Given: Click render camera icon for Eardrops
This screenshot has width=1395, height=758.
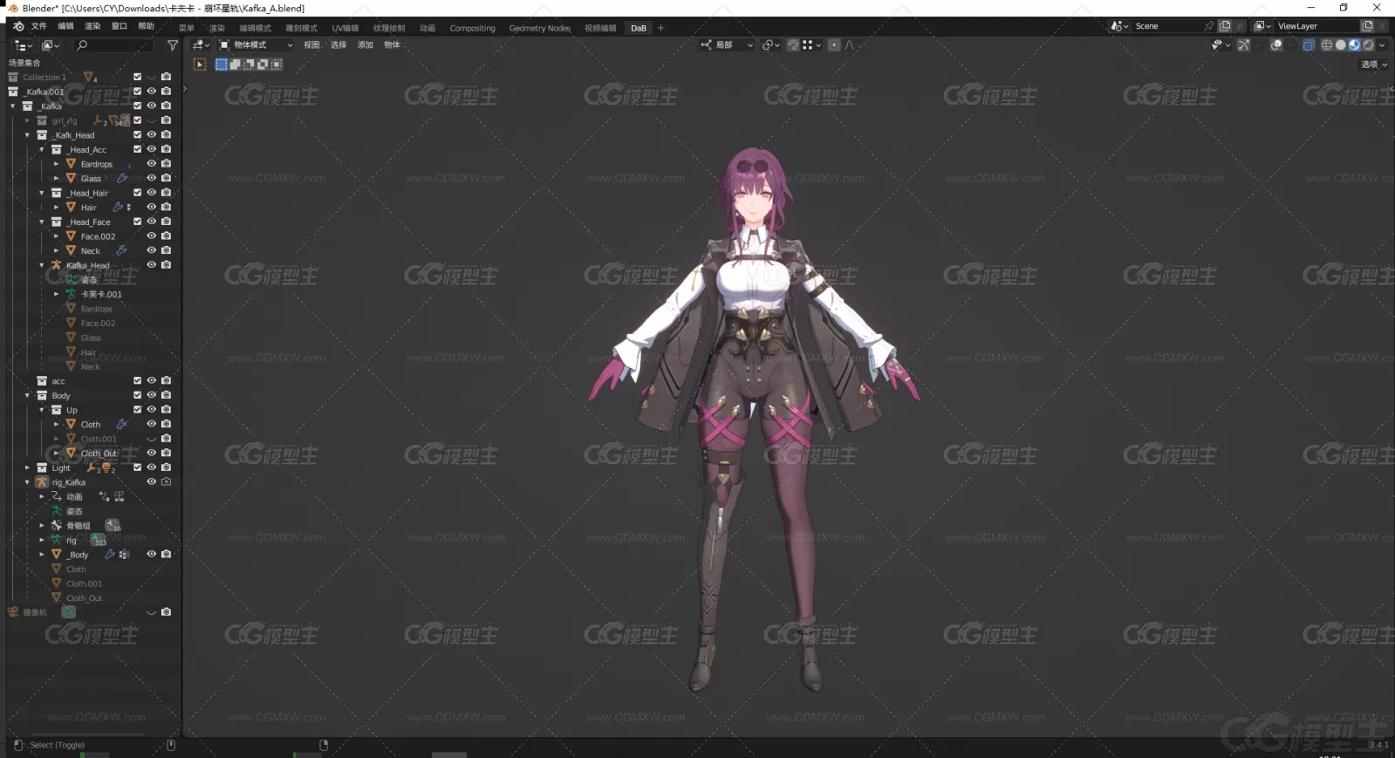Looking at the screenshot, I should point(166,164).
